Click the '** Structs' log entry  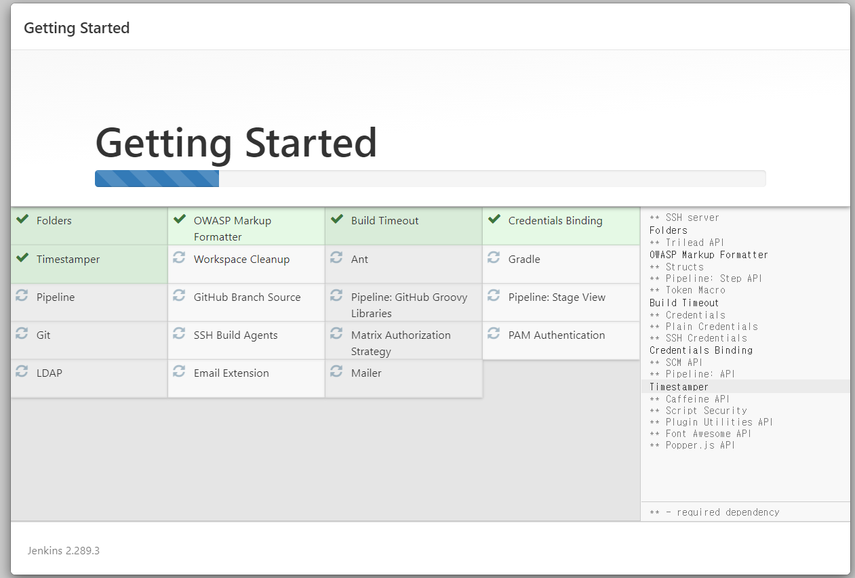point(677,267)
